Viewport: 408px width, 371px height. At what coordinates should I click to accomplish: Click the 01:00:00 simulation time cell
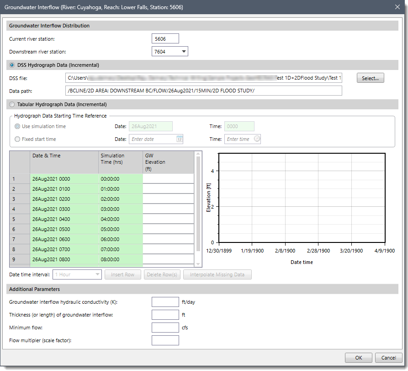pos(121,189)
